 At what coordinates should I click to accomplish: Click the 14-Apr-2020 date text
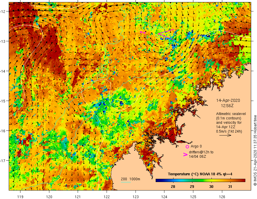tap(228, 100)
